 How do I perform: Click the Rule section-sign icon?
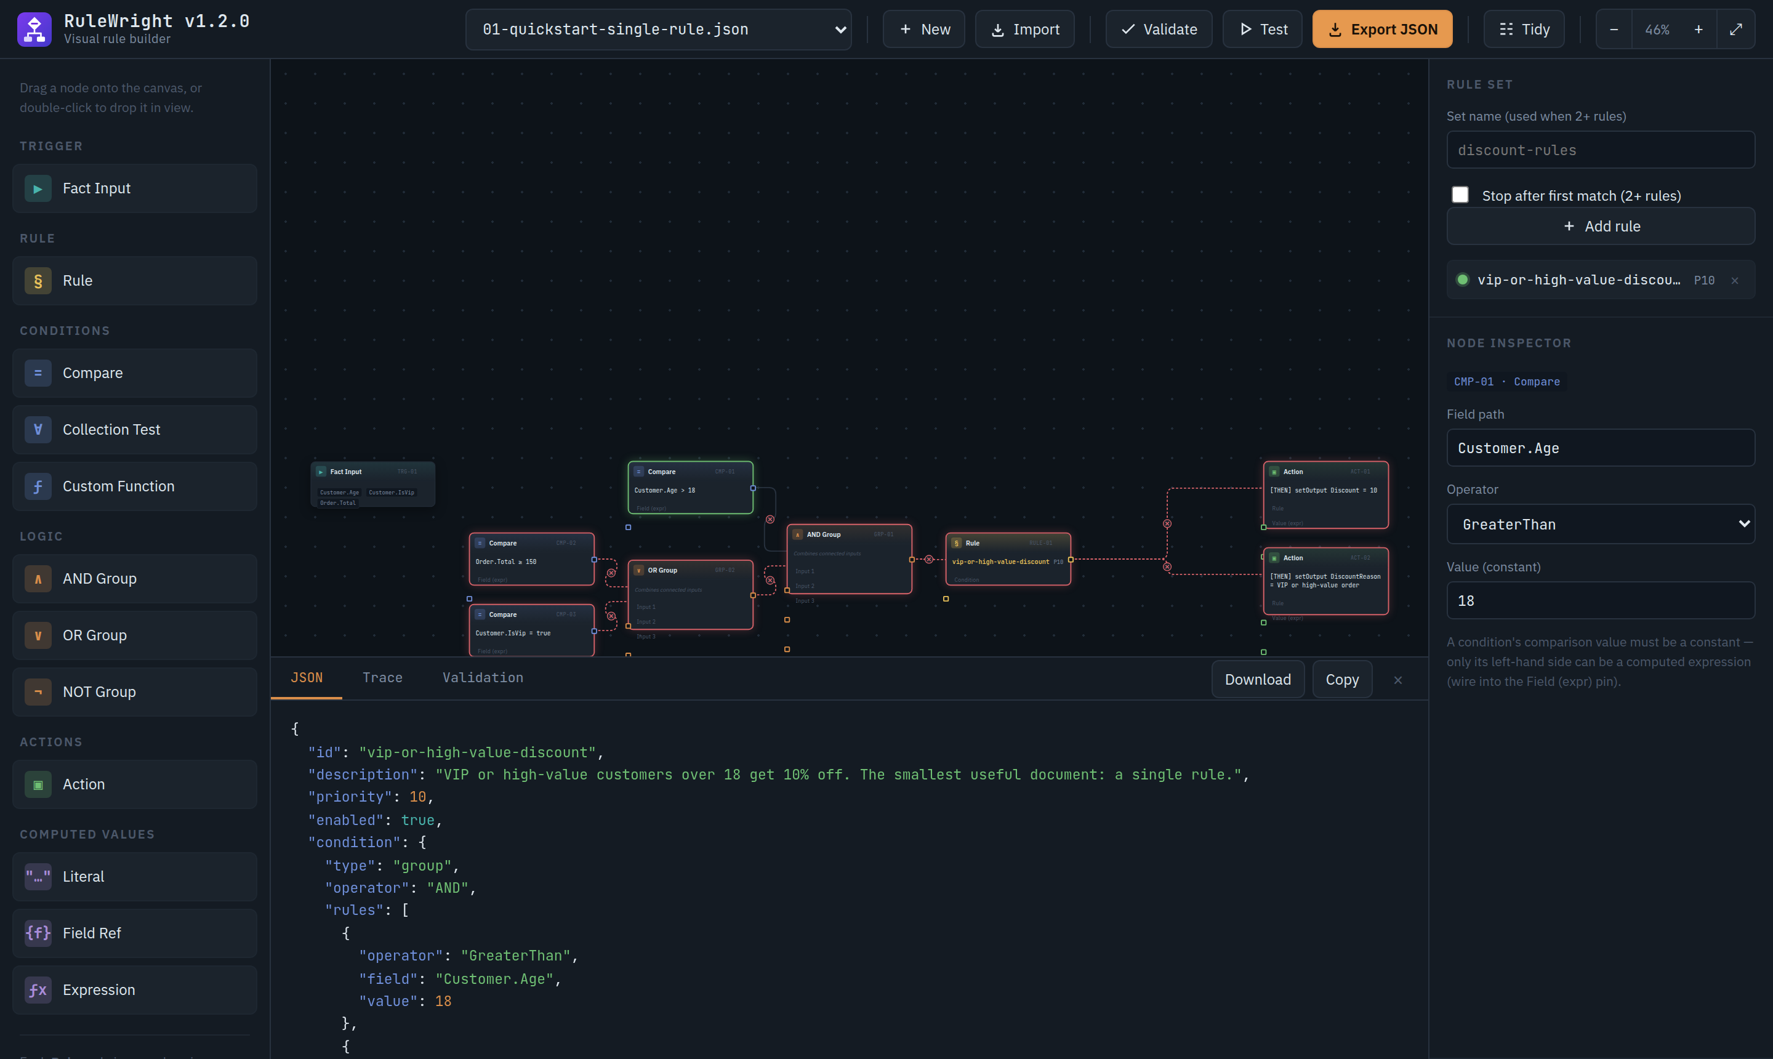(x=38, y=281)
